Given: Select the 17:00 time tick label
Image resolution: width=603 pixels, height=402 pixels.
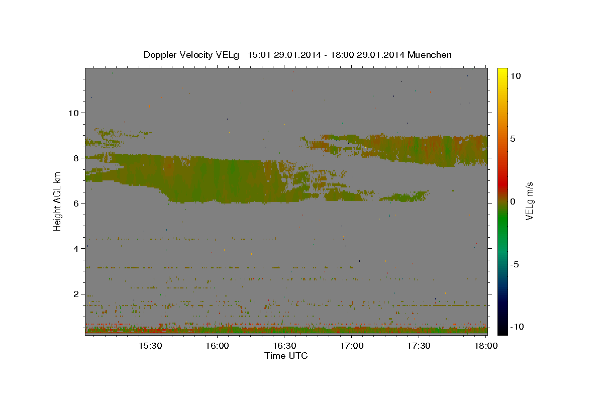Looking at the screenshot, I should pyautogui.click(x=352, y=346).
